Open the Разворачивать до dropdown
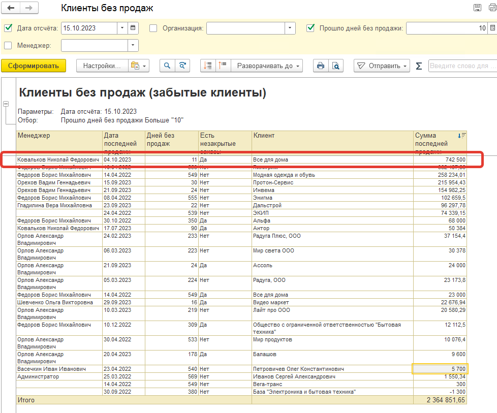 pos(267,66)
